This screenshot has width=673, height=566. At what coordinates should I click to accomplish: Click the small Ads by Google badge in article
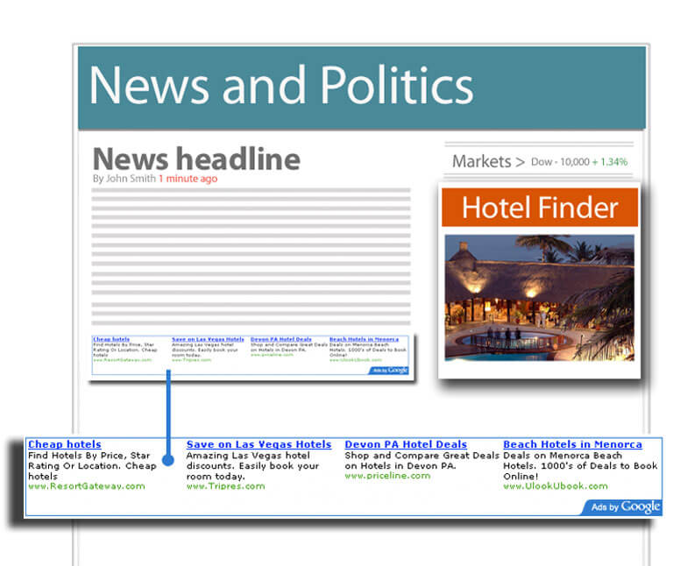coord(389,370)
